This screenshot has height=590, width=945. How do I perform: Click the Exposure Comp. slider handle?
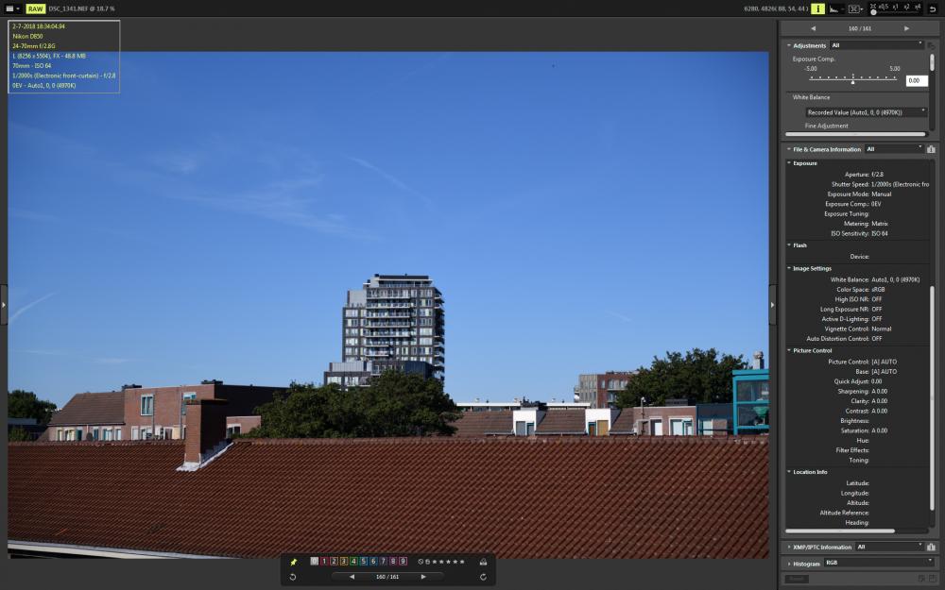852,80
